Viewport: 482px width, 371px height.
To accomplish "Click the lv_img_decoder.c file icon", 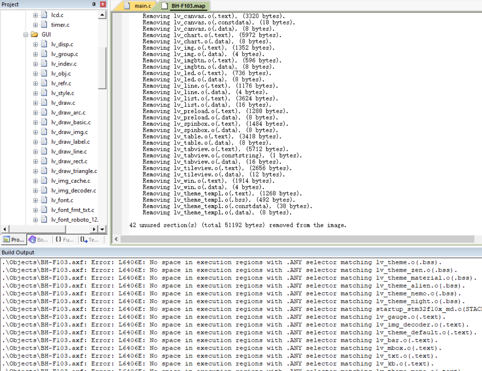I will point(44,190).
